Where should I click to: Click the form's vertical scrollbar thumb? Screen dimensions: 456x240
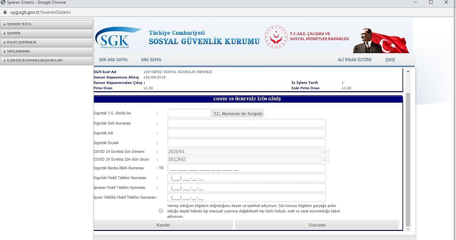(x=408, y=159)
